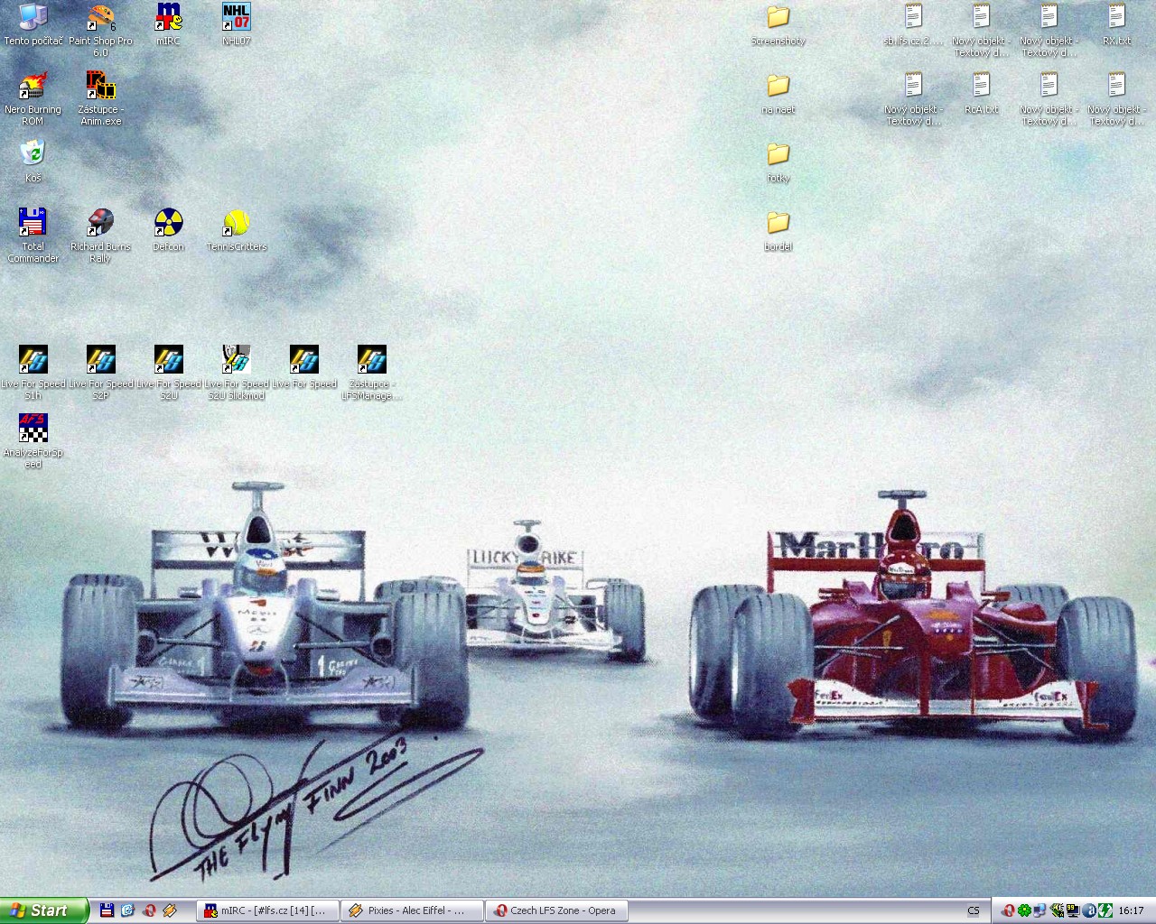Open the CS language indicator

[974, 910]
